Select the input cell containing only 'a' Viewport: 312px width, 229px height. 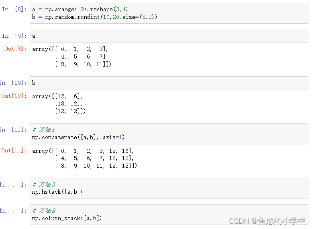[x=169, y=36]
